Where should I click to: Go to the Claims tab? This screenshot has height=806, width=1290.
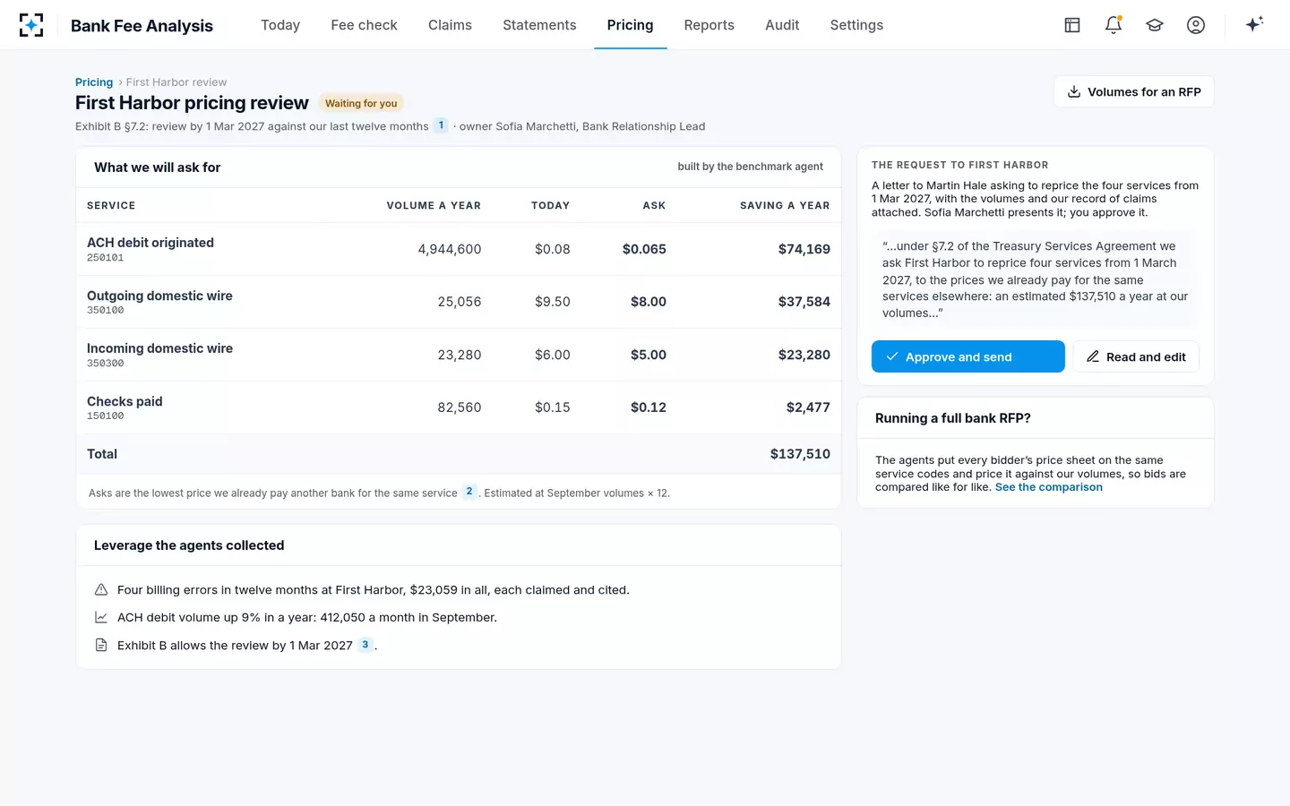pos(450,25)
